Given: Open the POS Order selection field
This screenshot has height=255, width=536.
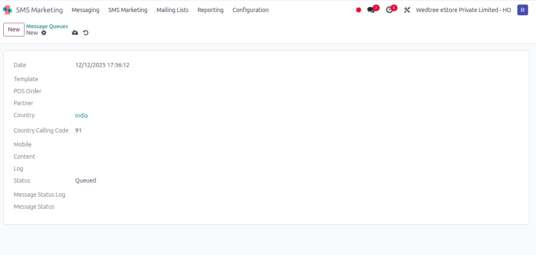Looking at the screenshot, I should 104,91.
